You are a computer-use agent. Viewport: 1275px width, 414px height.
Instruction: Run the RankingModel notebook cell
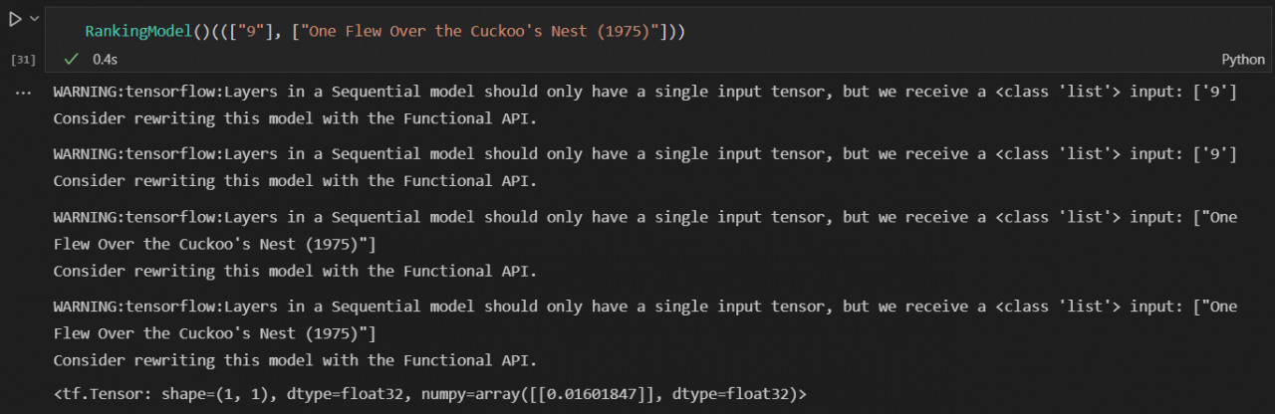click(x=14, y=19)
